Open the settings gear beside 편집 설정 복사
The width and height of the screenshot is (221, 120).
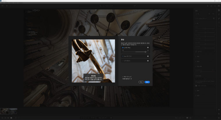point(111,118)
